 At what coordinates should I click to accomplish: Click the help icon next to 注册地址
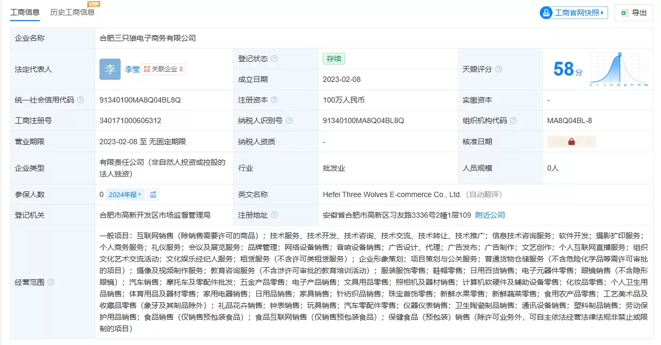(274, 215)
